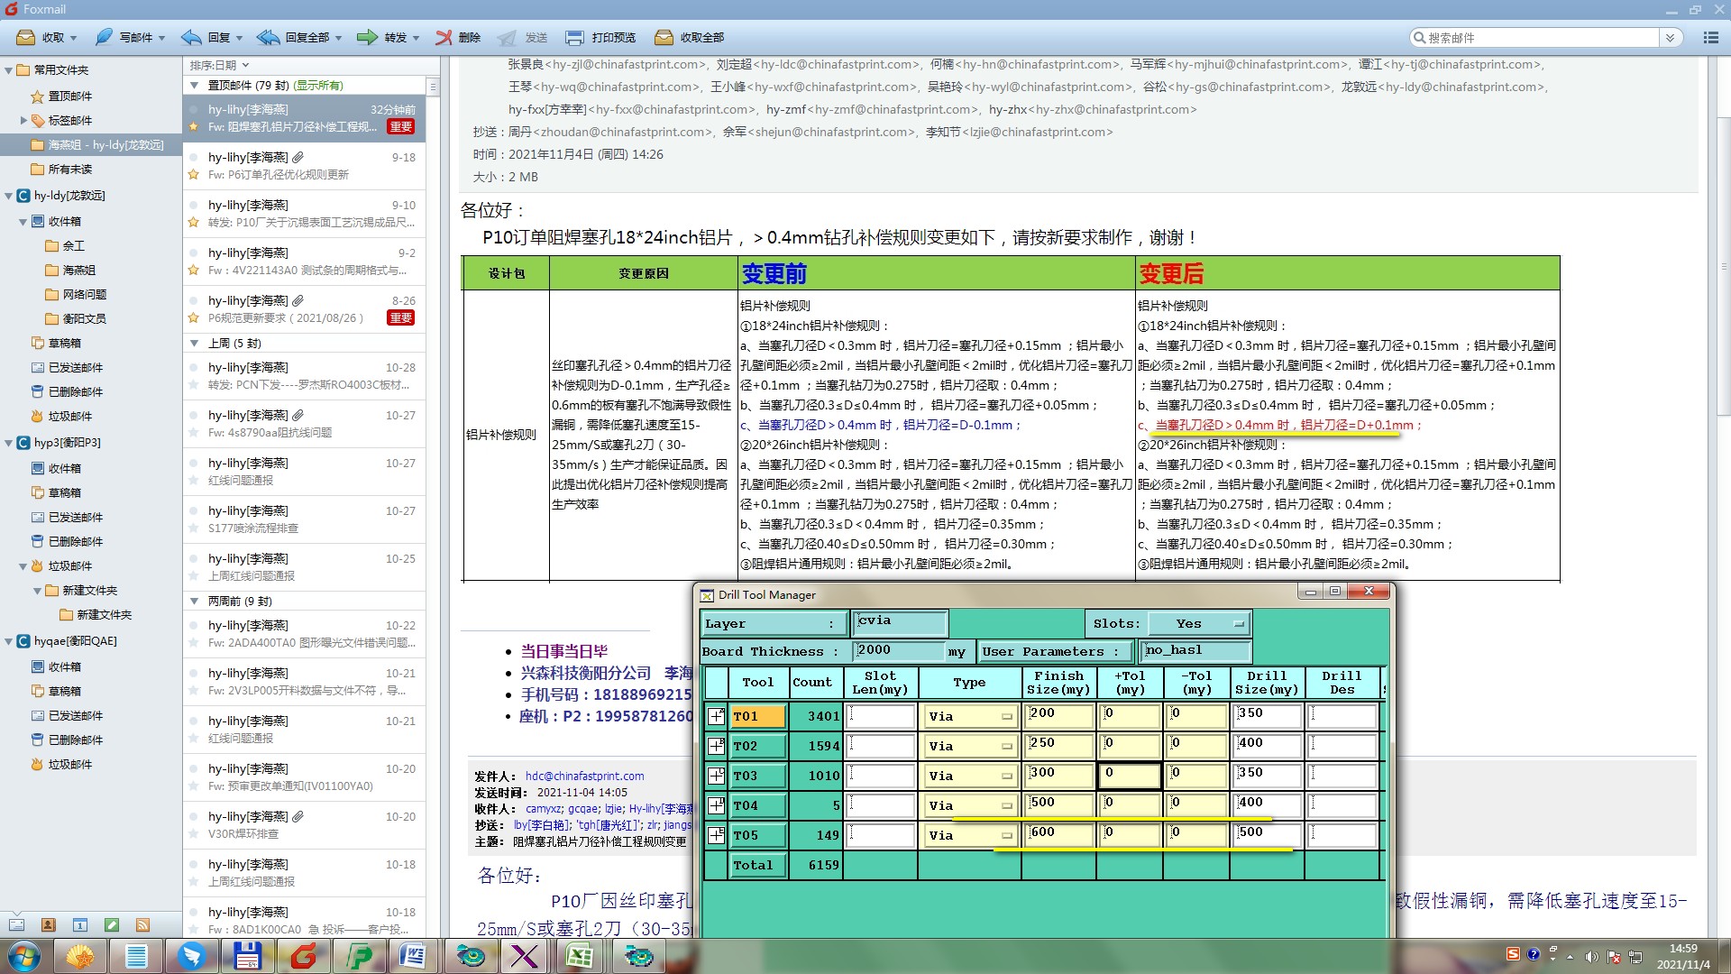Click the hdc@chinafastprint.com sender link
Screen dimensions: 1731x974
tap(584, 776)
